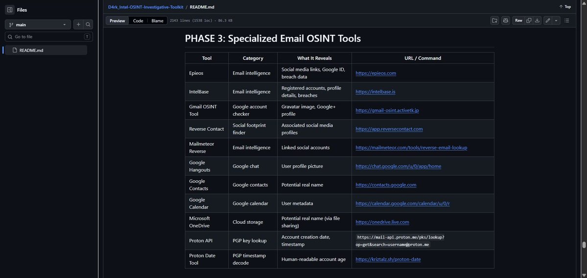Click the Copilot icon
Viewport: 587px width, 278px height.
(x=505, y=21)
